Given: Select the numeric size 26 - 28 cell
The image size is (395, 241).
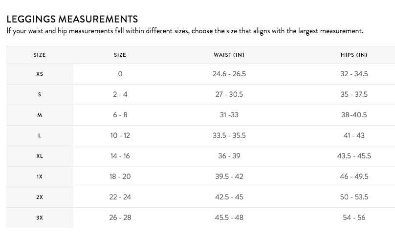Looking at the screenshot, I should click(x=120, y=218).
